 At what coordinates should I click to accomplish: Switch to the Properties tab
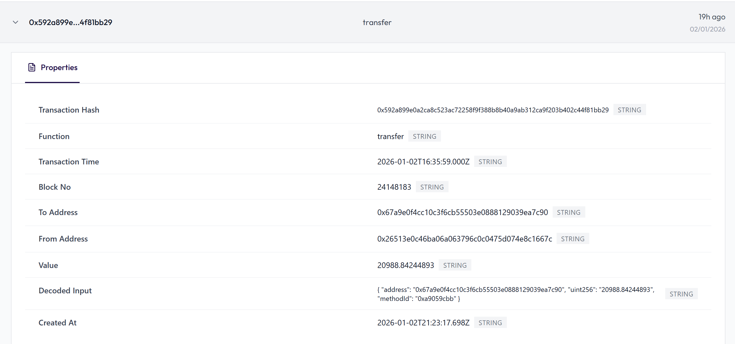[59, 67]
